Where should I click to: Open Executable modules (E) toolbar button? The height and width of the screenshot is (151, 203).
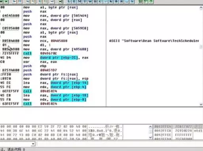tap(74, 2)
